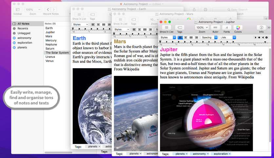Click the right tab stop triangle icon in Jupiter ruler bar
This screenshot has width=274, height=158.
pyautogui.click(x=263, y=38)
